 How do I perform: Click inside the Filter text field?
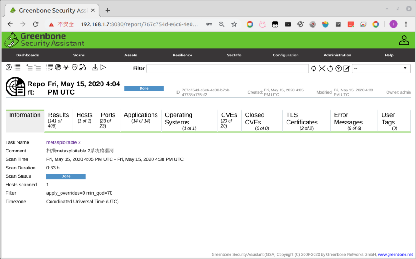227,68
